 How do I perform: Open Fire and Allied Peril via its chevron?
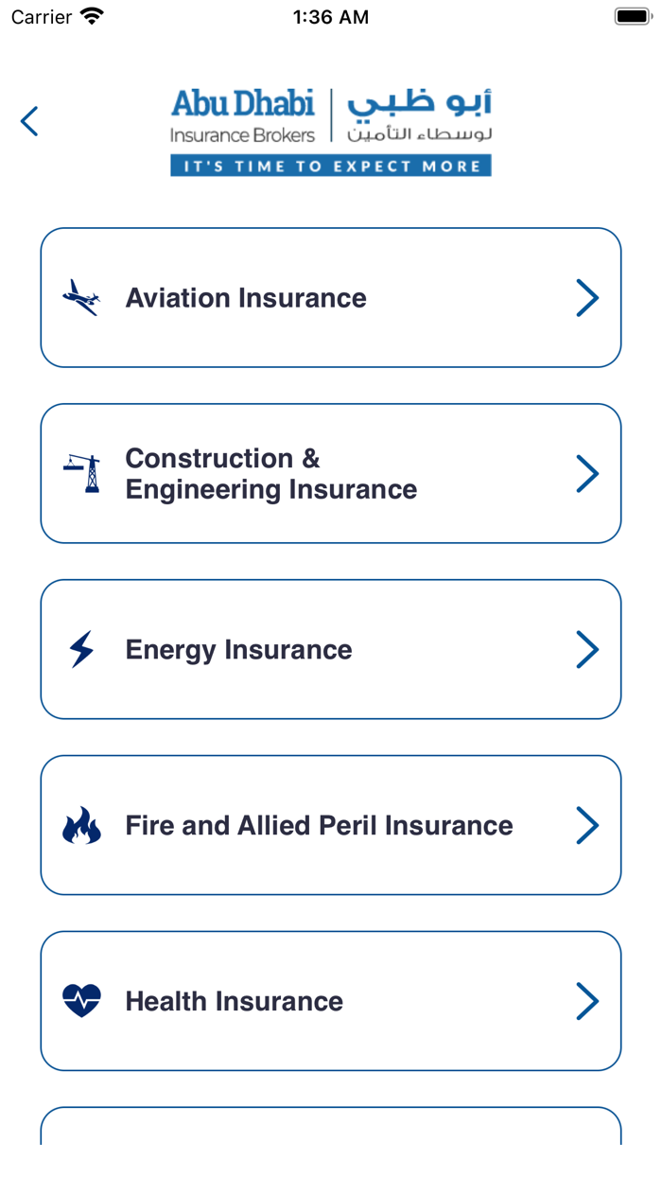[x=587, y=824]
